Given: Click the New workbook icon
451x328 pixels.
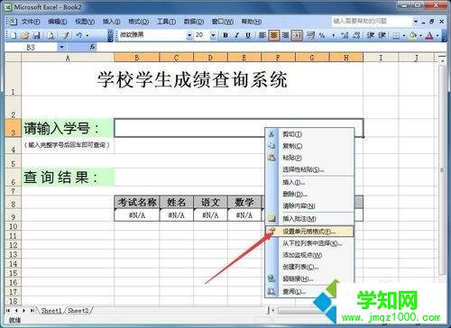Looking at the screenshot, I should tap(14, 35).
